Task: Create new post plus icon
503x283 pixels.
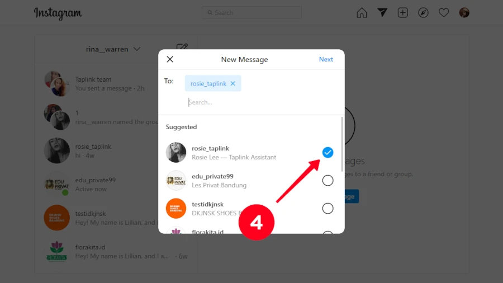Action: (402, 12)
